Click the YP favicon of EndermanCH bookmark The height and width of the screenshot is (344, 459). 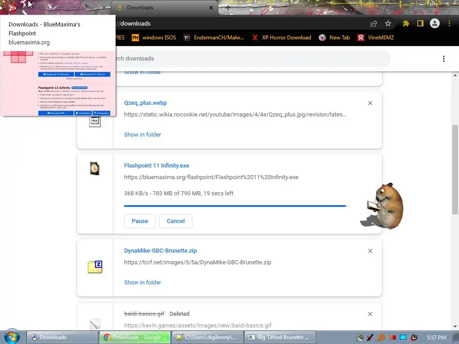(x=187, y=38)
